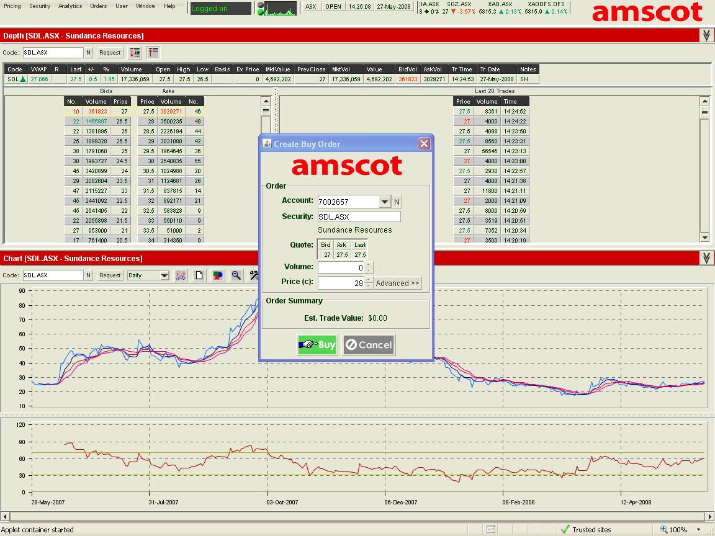Image resolution: width=715 pixels, height=536 pixels.
Task: Click the security lookup N button in Chart panel
Action: click(89, 275)
